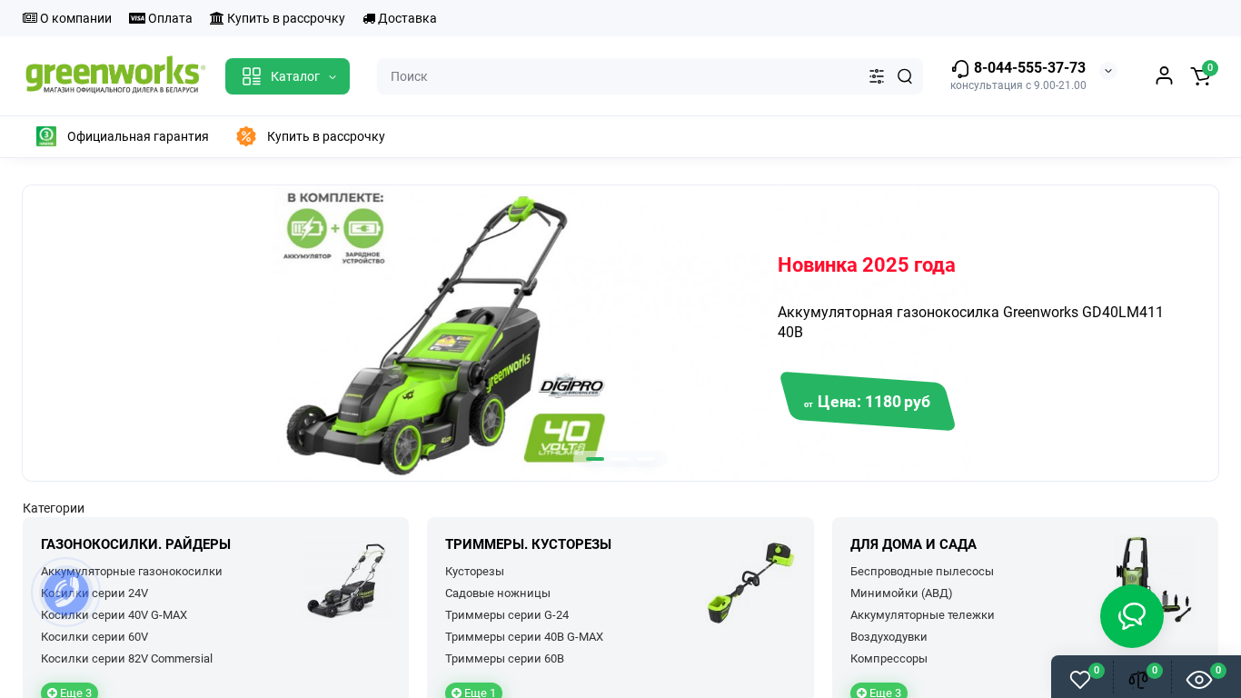Expand 'Еще 3' under Газонокосилки category
This screenshot has height=698, width=1241.
pyautogui.click(x=69, y=692)
